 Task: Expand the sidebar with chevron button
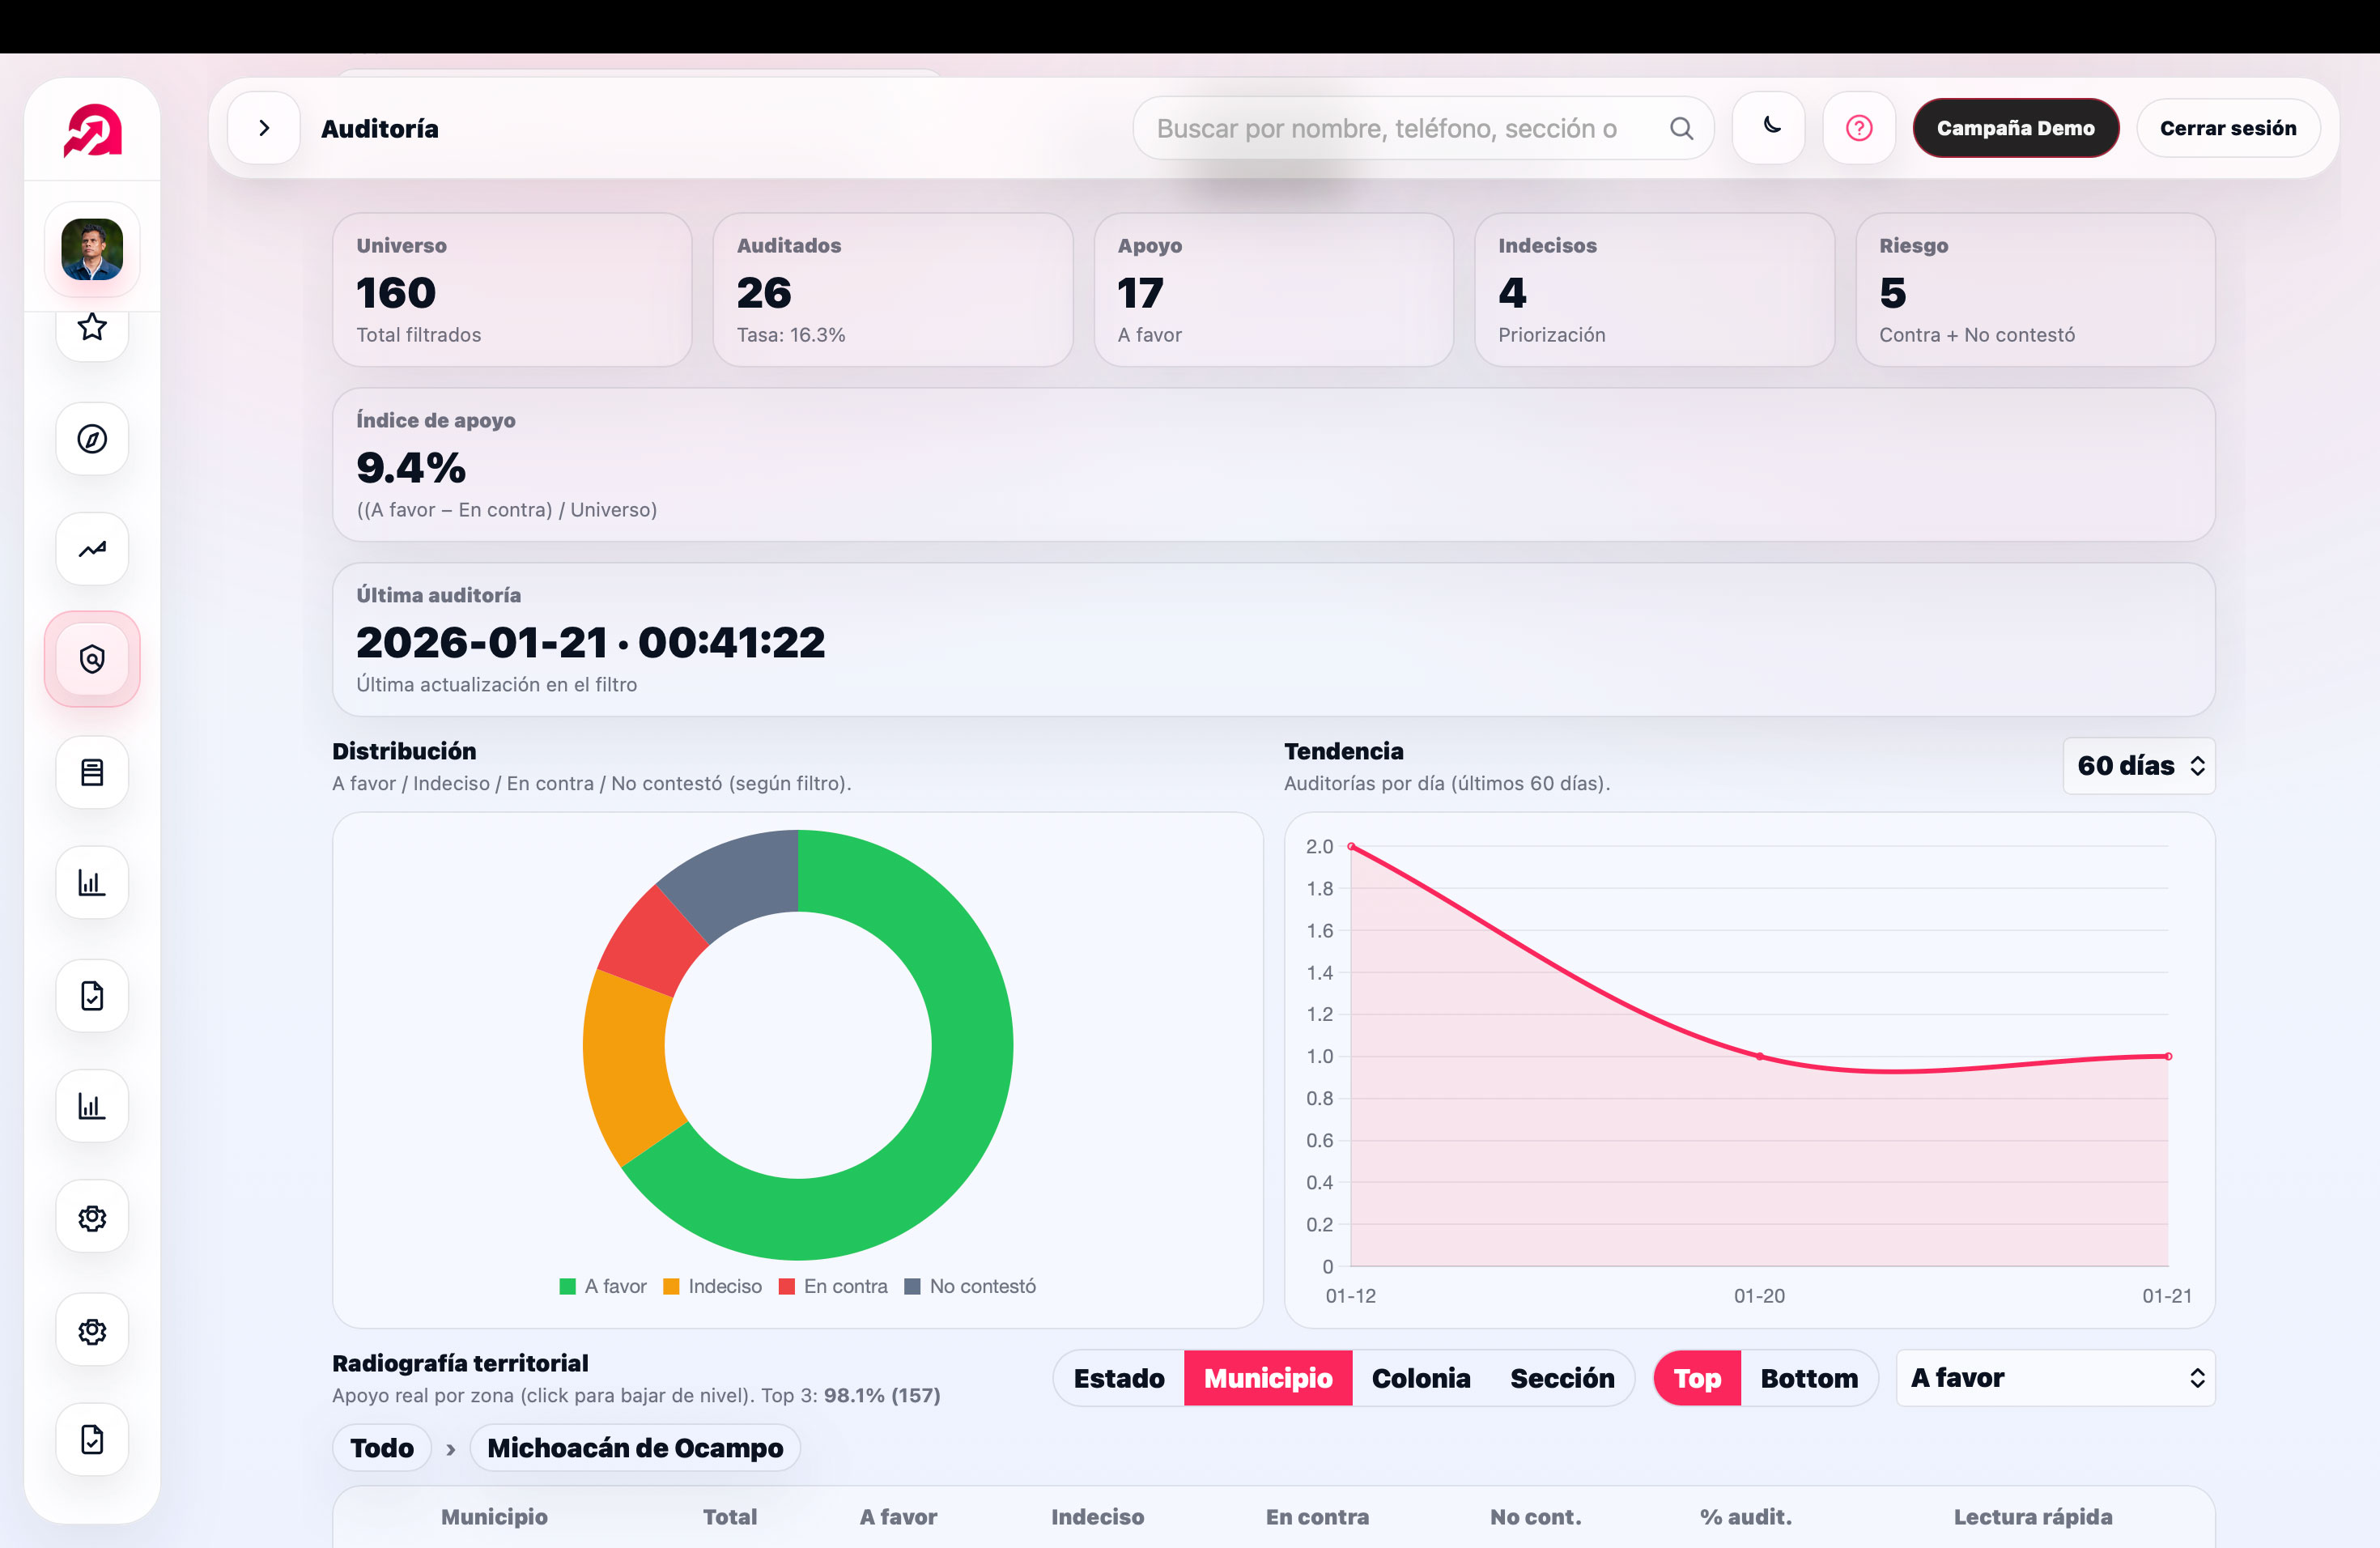[x=264, y=128]
